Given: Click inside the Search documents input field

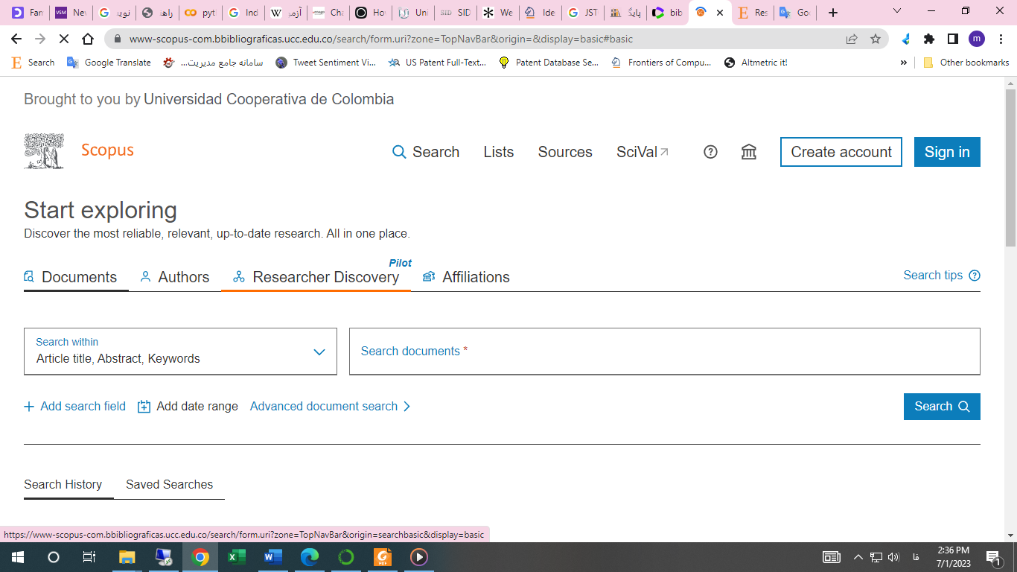Looking at the screenshot, I should pos(665,352).
